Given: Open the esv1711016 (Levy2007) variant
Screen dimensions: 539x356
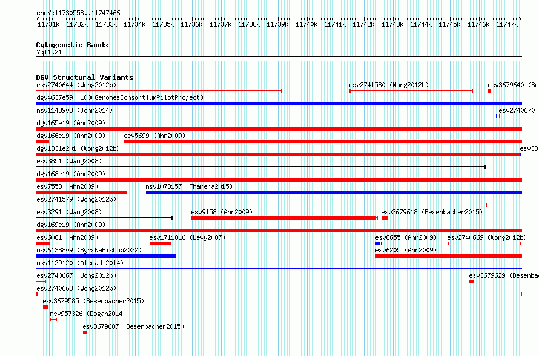Looking at the screenshot, I should [187, 237].
